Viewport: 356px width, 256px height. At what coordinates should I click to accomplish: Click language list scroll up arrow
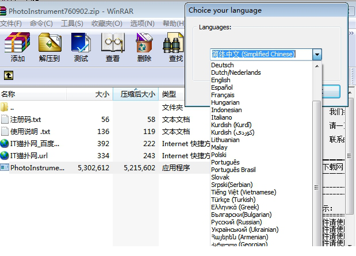317,66
